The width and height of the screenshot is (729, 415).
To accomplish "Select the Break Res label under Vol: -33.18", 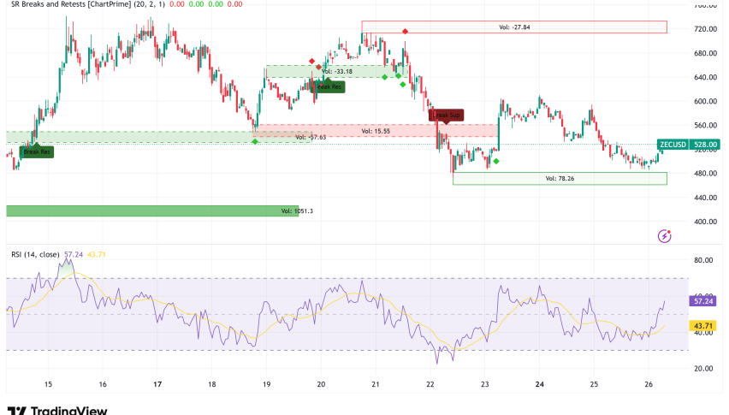I will [x=329, y=86].
